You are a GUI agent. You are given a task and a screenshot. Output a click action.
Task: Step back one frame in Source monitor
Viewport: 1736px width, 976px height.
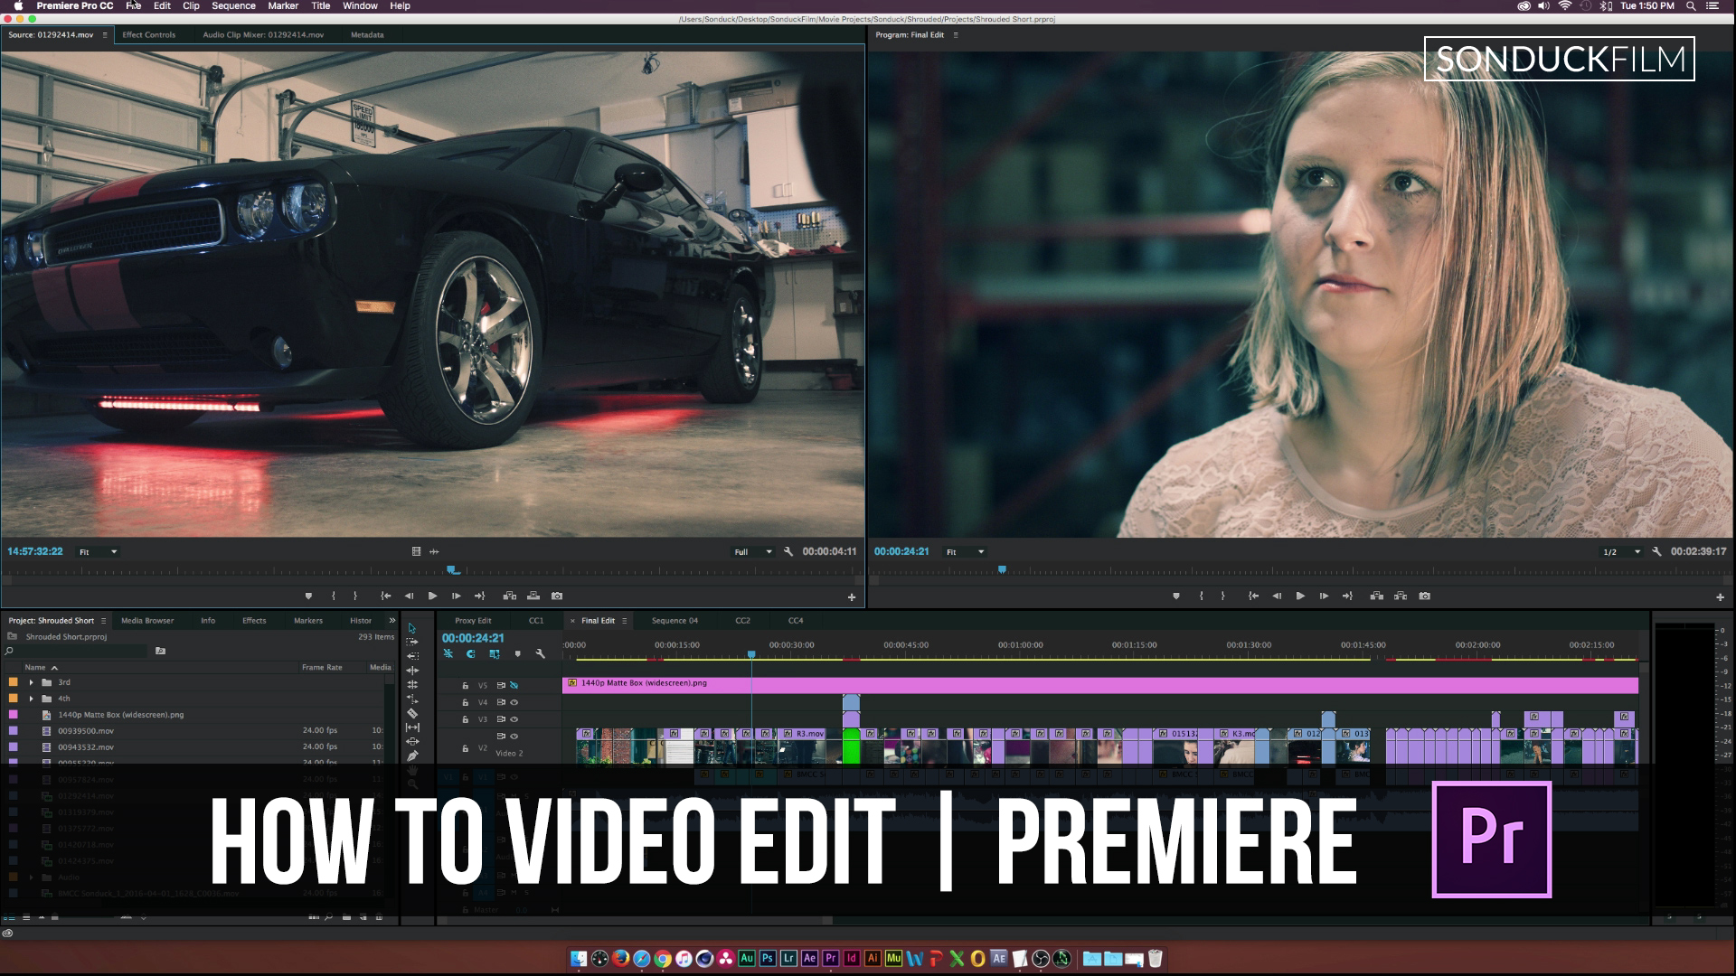(x=409, y=596)
